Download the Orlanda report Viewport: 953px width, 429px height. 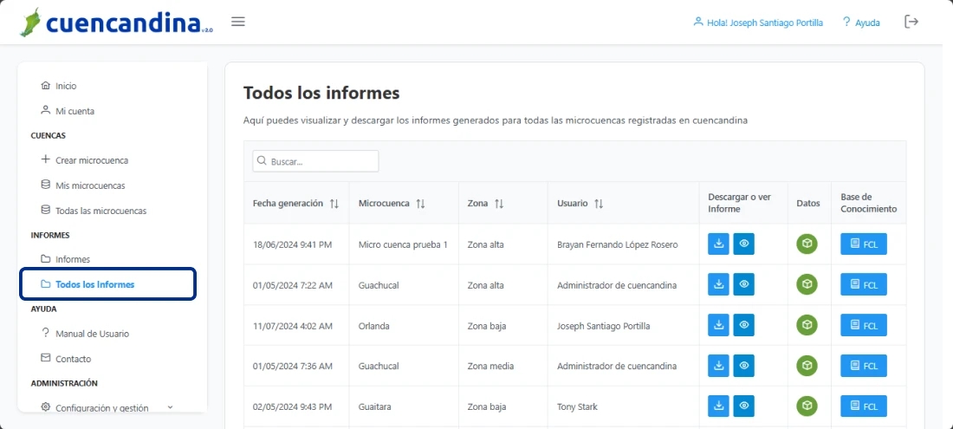tap(718, 325)
